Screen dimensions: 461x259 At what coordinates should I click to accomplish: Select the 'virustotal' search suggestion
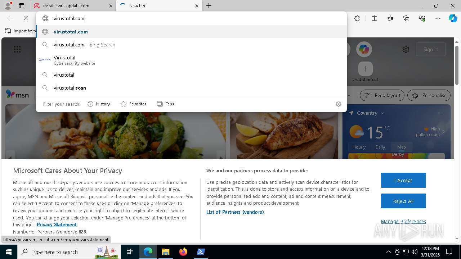tap(191, 75)
